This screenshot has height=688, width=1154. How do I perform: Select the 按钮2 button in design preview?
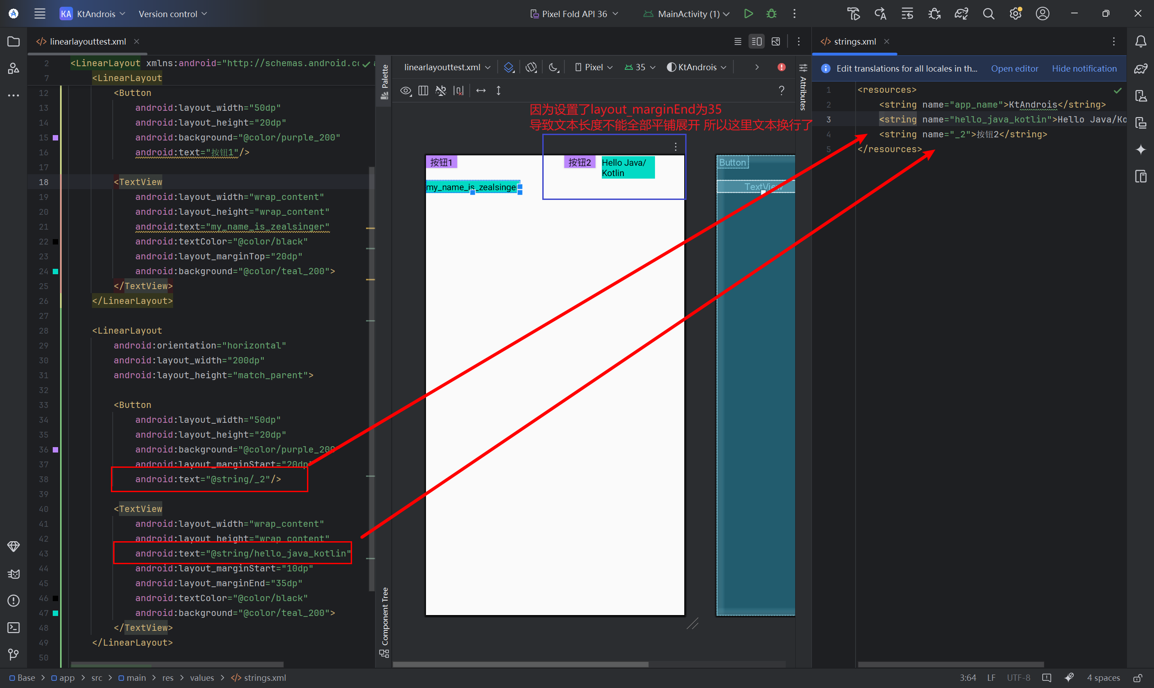click(x=579, y=162)
